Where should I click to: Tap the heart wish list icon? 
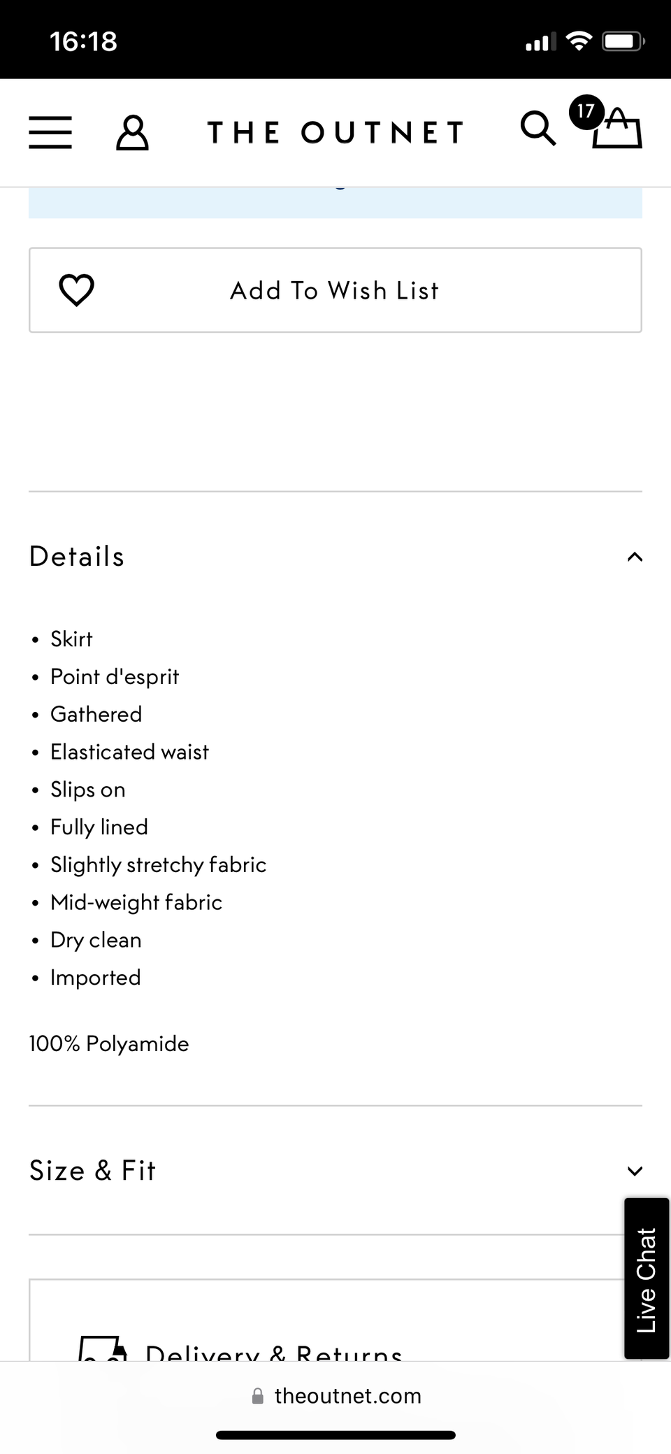[76, 290]
